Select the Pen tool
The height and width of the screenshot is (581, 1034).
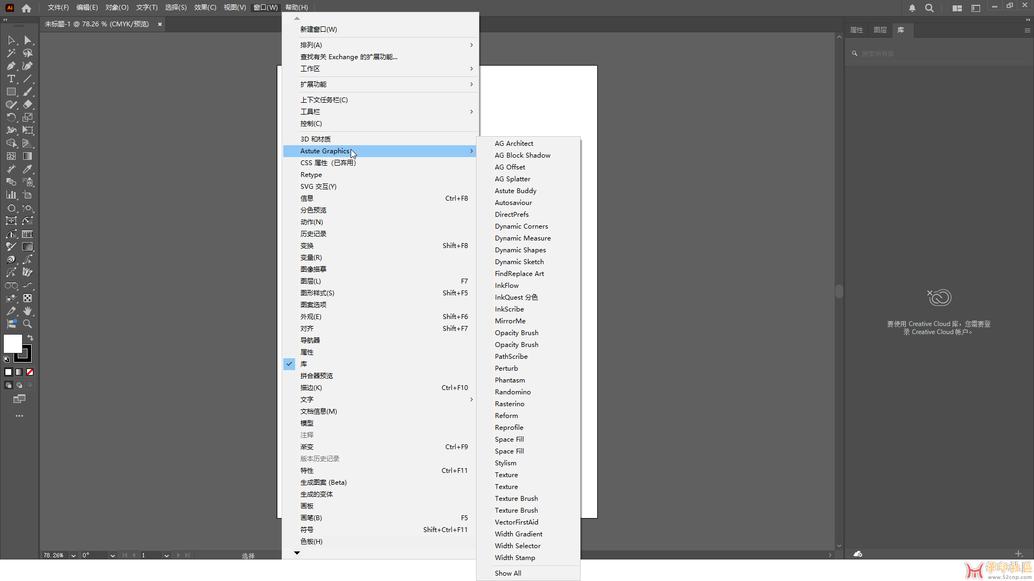tap(11, 66)
